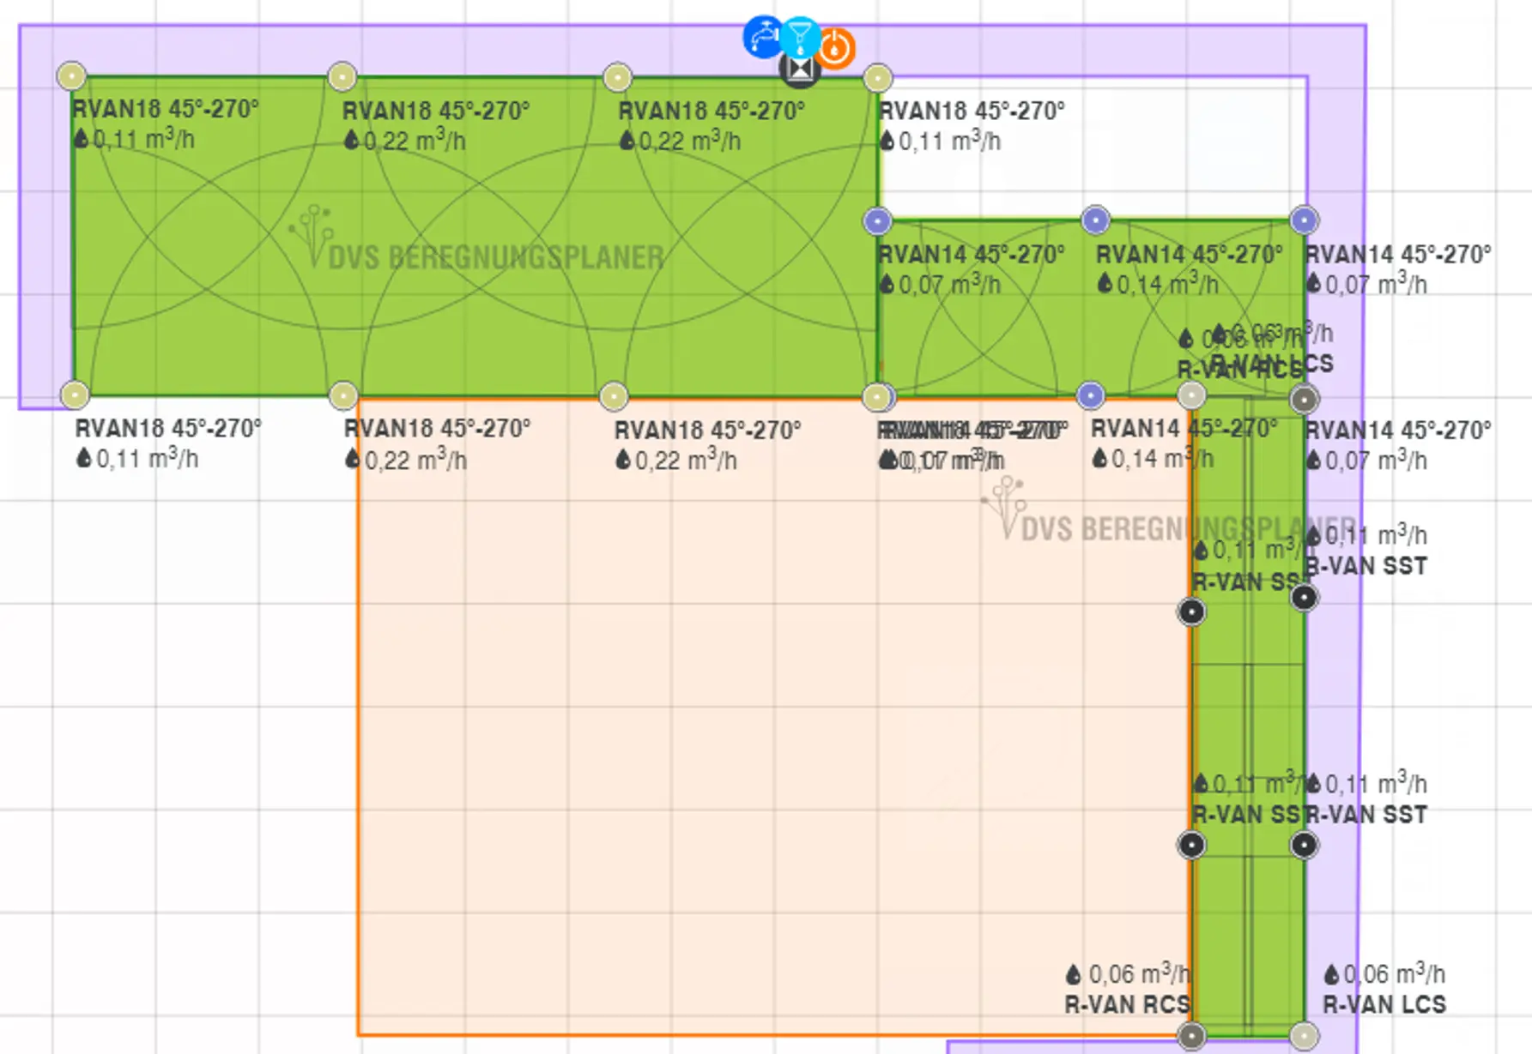Select the upper-right black R-VAN SST strip sprinkler
This screenshot has height=1054, width=1532.
[x=1304, y=598]
